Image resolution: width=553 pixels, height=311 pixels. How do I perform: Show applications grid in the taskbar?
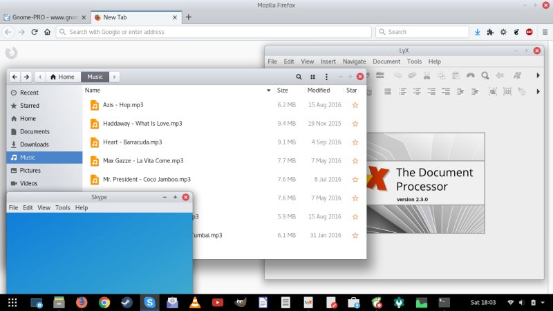(x=12, y=303)
